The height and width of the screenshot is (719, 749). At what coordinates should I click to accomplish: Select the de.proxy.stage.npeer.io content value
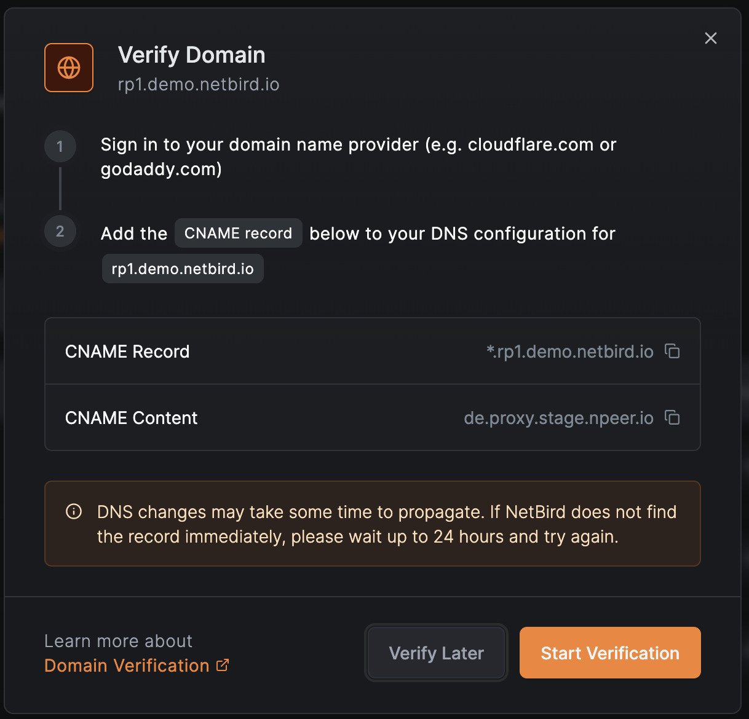point(558,418)
